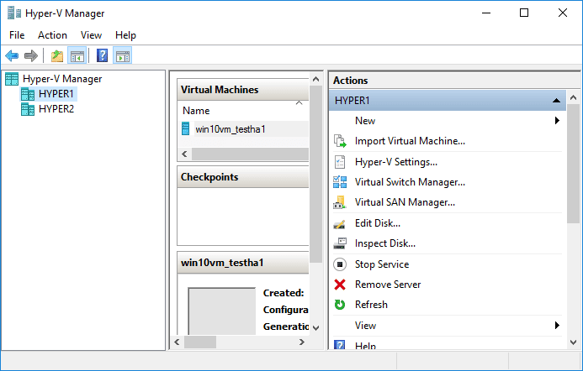Screen dimensions: 583x371
Task: Click the red X Remove Server icon
Action: [x=340, y=285]
